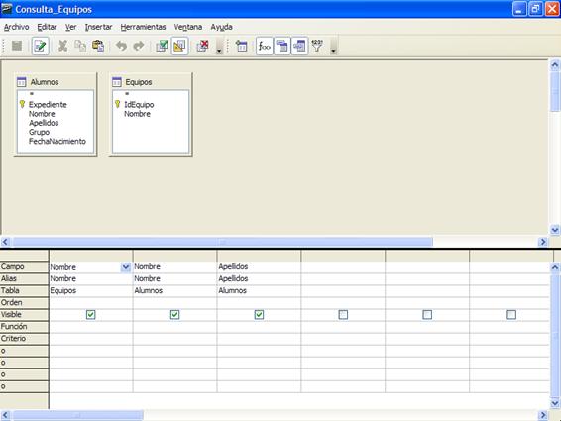Toggle the Edit mode pencil icon

[x=40, y=46]
